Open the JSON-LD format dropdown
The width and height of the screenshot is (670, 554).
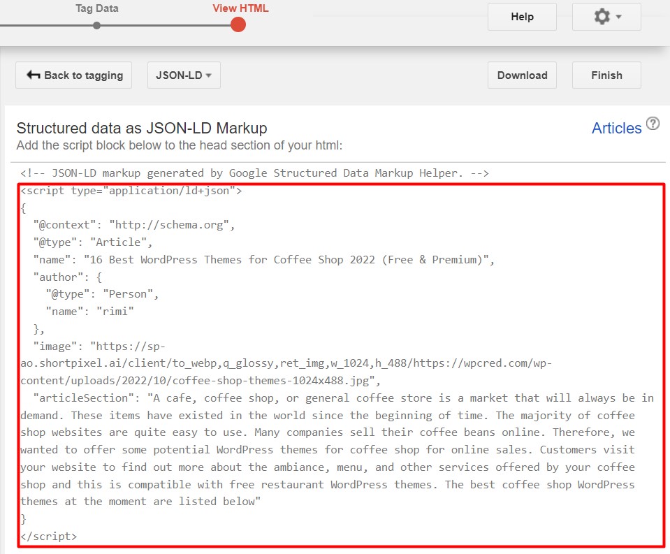pyautogui.click(x=184, y=75)
